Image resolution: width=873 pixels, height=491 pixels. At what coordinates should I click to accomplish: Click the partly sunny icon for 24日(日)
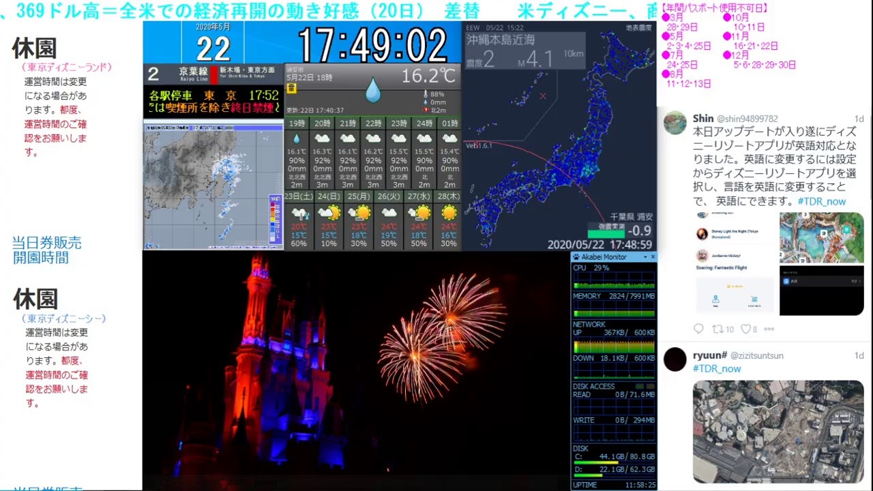click(329, 213)
